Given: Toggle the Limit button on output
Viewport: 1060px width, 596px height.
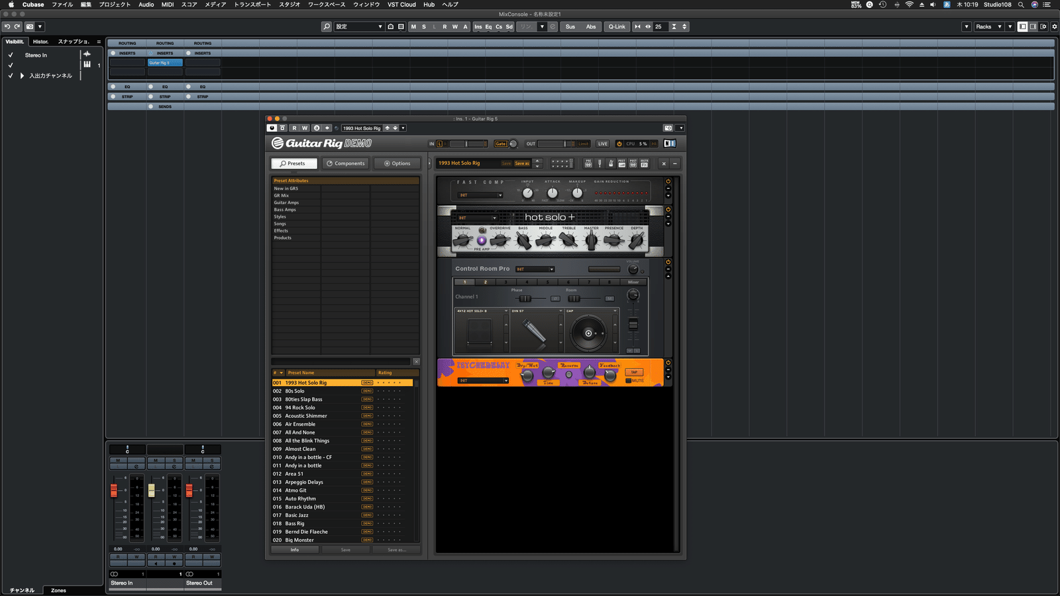Looking at the screenshot, I should (583, 144).
